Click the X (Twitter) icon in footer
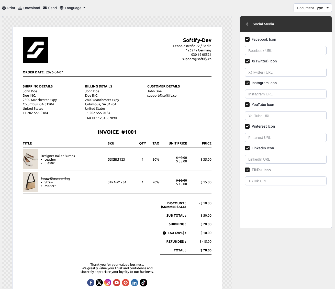This screenshot has height=289, width=335. point(99,283)
